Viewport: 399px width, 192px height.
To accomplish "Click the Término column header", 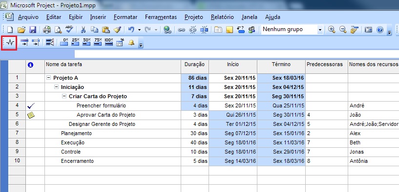I will click(x=281, y=67).
